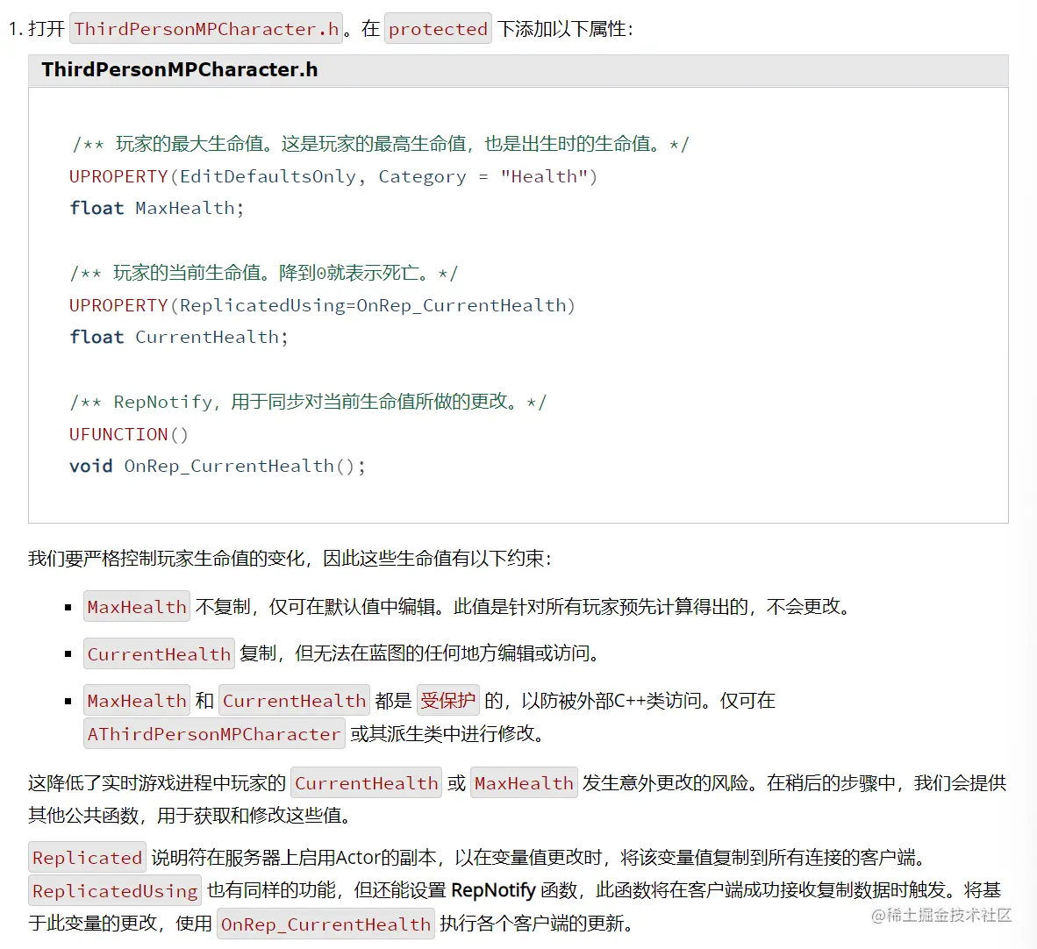Click the void OnRep_CurrentHealth(); line
The height and width of the screenshot is (949, 1037).
point(217,467)
